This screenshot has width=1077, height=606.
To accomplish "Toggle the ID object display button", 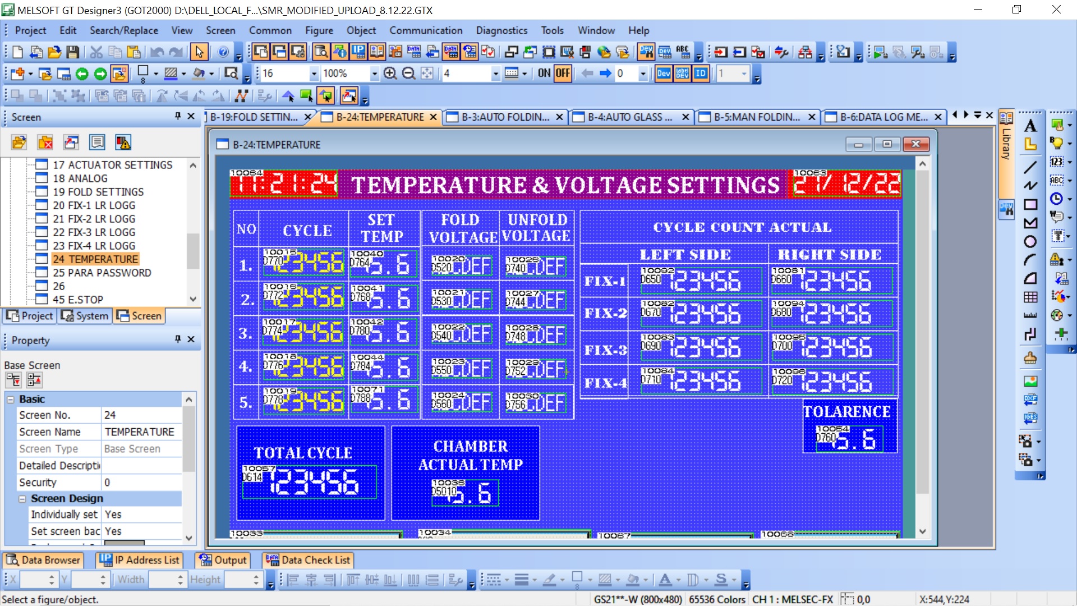I will tap(701, 74).
